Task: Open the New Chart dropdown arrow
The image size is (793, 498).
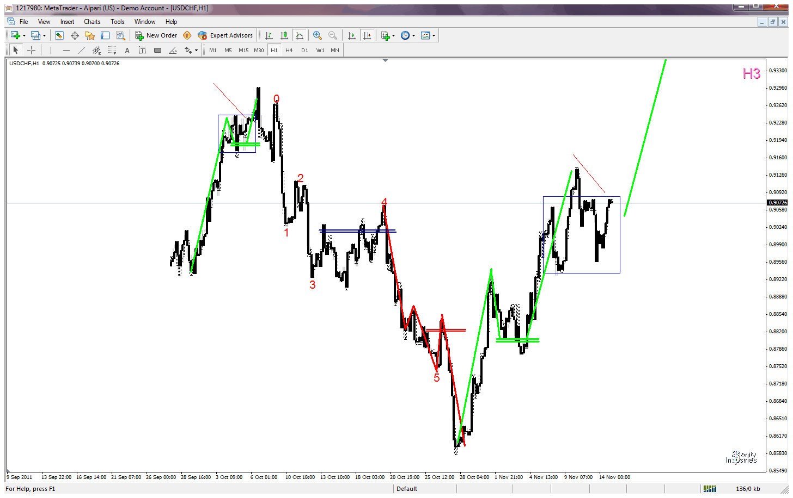Action: point(24,36)
